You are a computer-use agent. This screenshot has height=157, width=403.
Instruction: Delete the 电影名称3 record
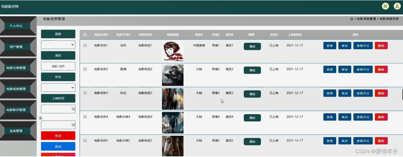[381, 93]
